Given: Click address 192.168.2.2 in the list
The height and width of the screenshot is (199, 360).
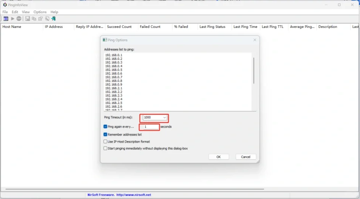Looking at the screenshot, I should 114,92.
